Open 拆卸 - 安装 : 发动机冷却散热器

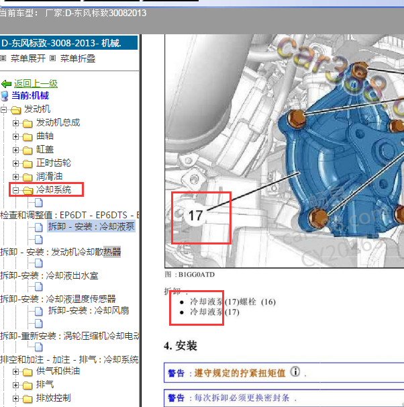click(60, 252)
